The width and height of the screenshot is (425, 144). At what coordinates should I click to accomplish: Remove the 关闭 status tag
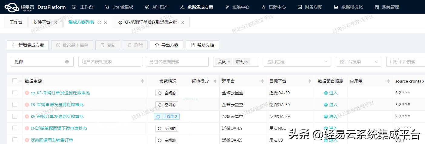(229, 62)
